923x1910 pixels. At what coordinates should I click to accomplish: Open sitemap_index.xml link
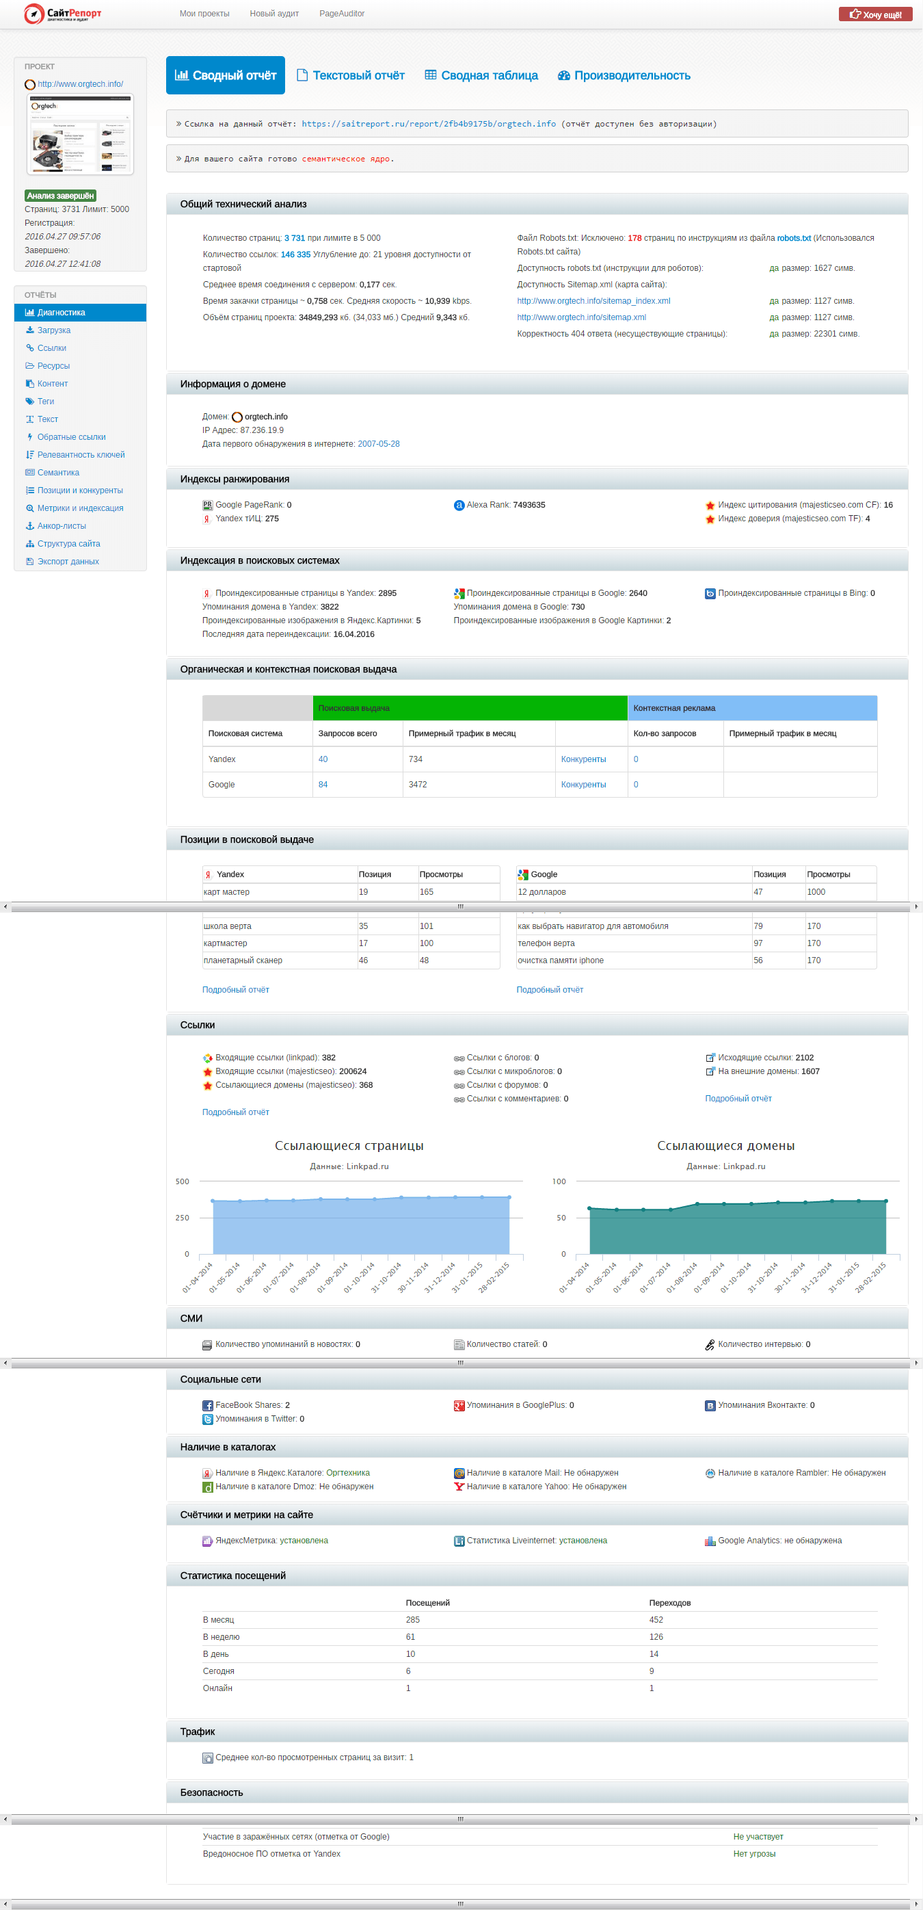coord(593,301)
